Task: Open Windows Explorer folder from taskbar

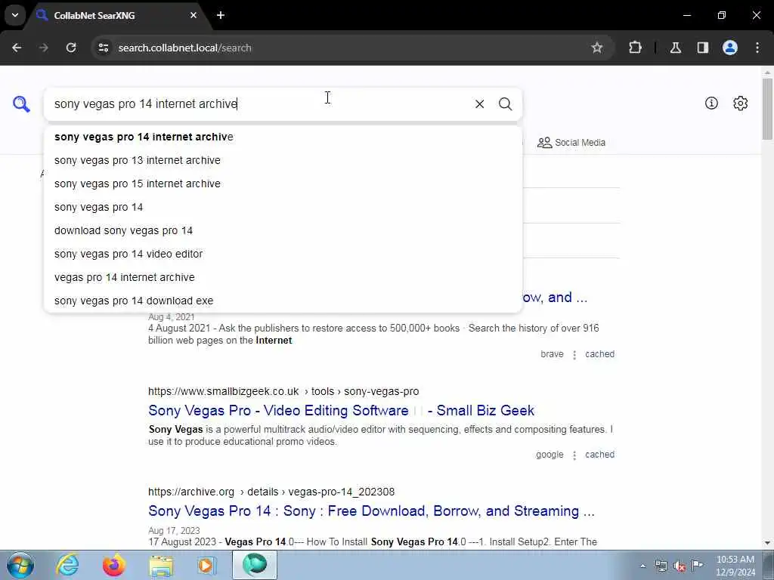Action: 161,565
